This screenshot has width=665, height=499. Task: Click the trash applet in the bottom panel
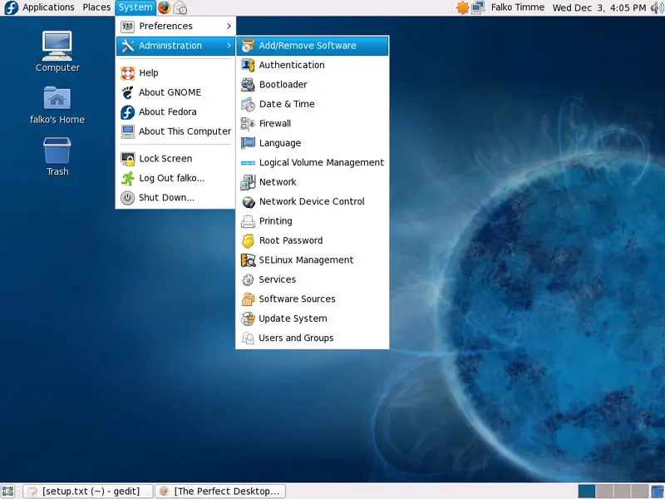pyautogui.click(x=658, y=491)
